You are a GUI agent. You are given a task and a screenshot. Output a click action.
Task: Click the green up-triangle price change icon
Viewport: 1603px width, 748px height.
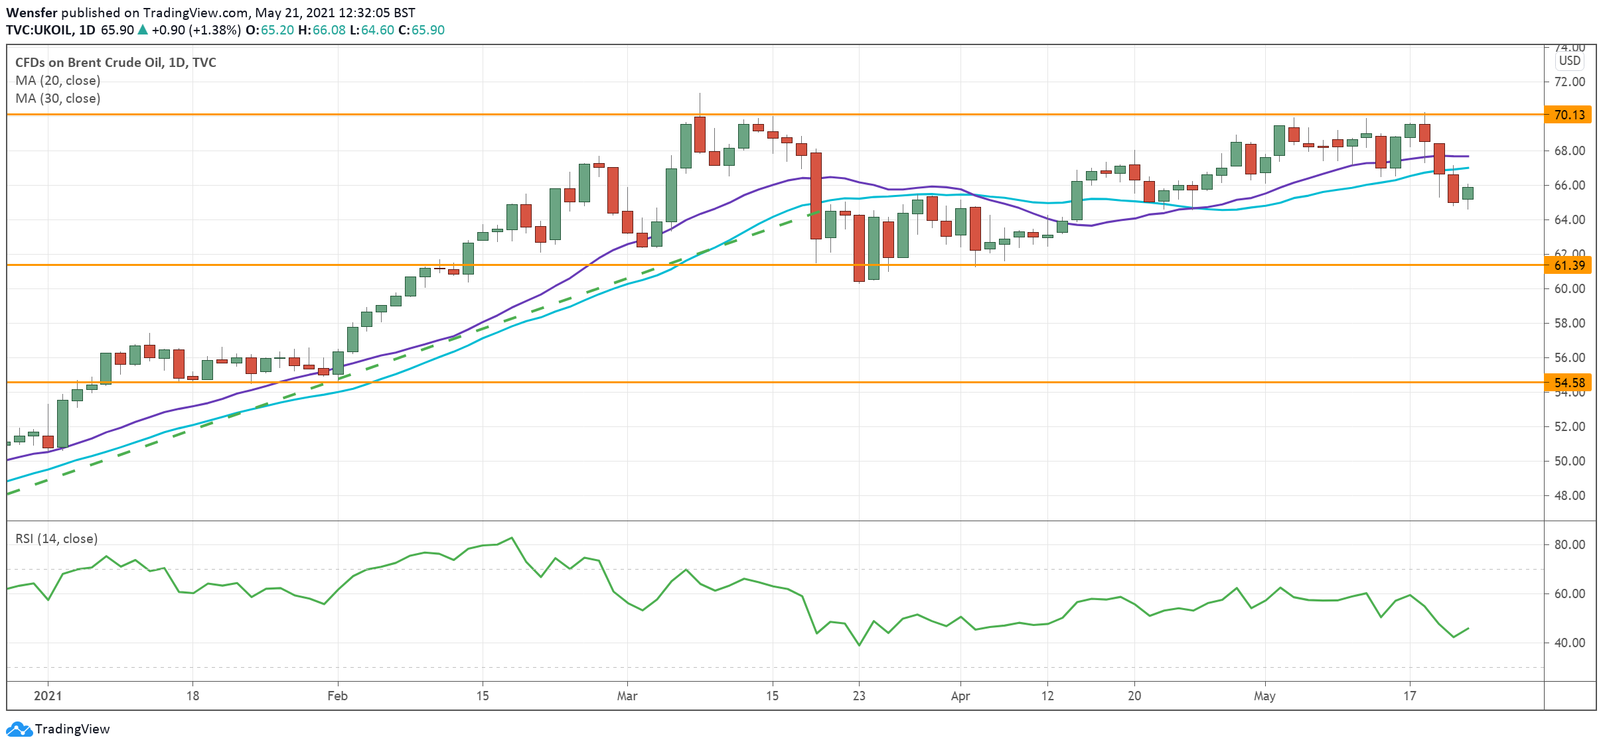tap(142, 30)
